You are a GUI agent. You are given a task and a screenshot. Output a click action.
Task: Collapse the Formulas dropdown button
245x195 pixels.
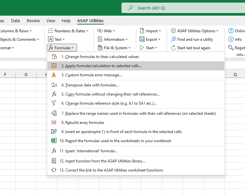(x=62, y=48)
